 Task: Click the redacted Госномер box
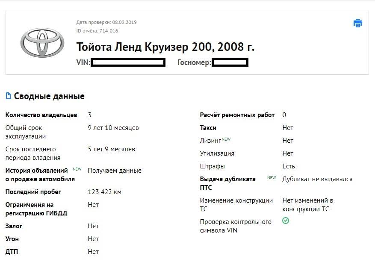pos(230,63)
